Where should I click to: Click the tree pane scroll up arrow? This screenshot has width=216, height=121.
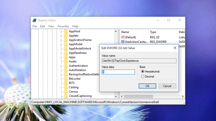(x=116, y=31)
